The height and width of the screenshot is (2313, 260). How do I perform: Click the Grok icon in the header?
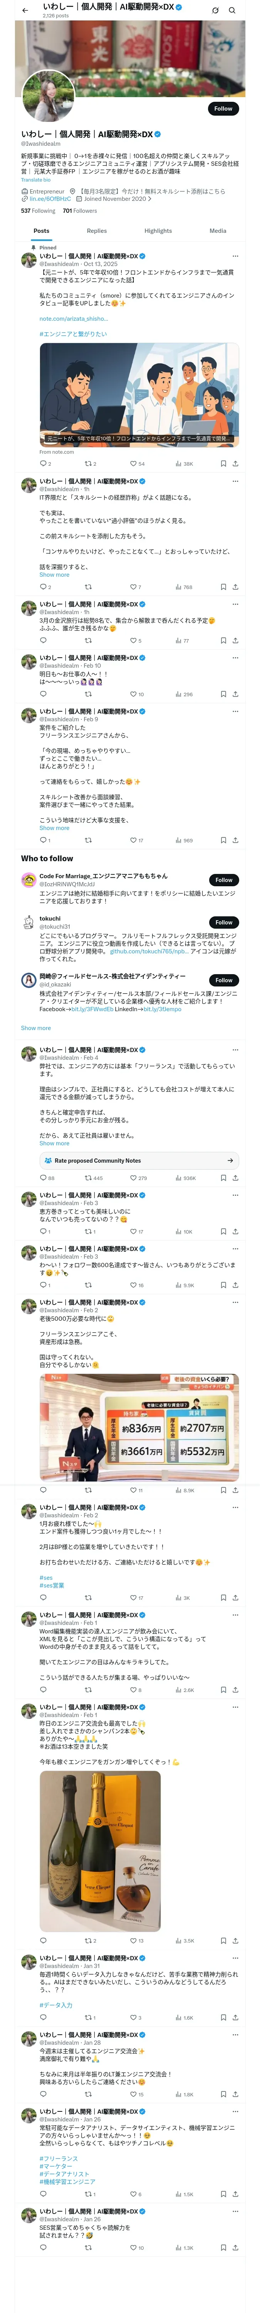(x=215, y=11)
